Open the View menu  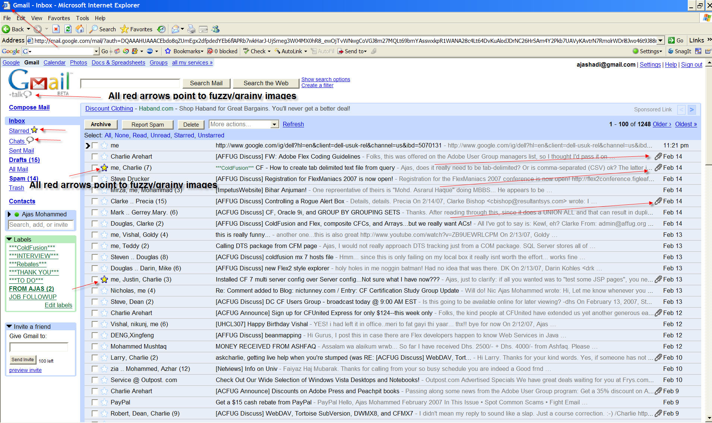point(37,18)
